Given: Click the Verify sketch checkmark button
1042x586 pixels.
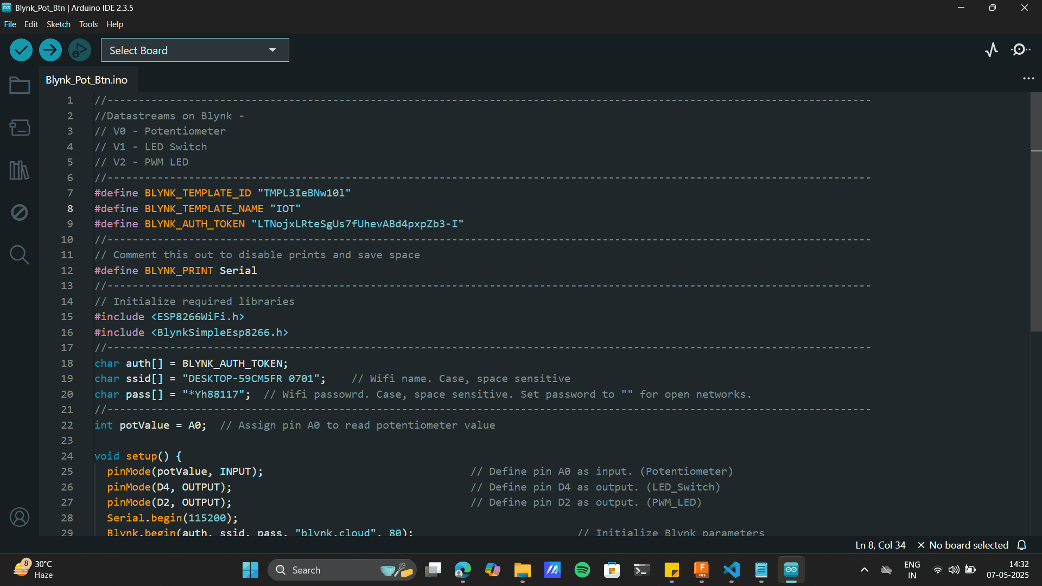Looking at the screenshot, I should 21,50.
